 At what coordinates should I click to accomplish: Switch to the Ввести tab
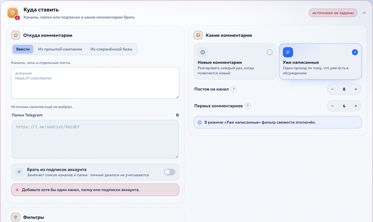pos(23,49)
